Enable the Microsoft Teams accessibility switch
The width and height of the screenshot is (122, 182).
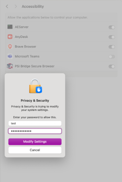pyautogui.click(x=112, y=57)
